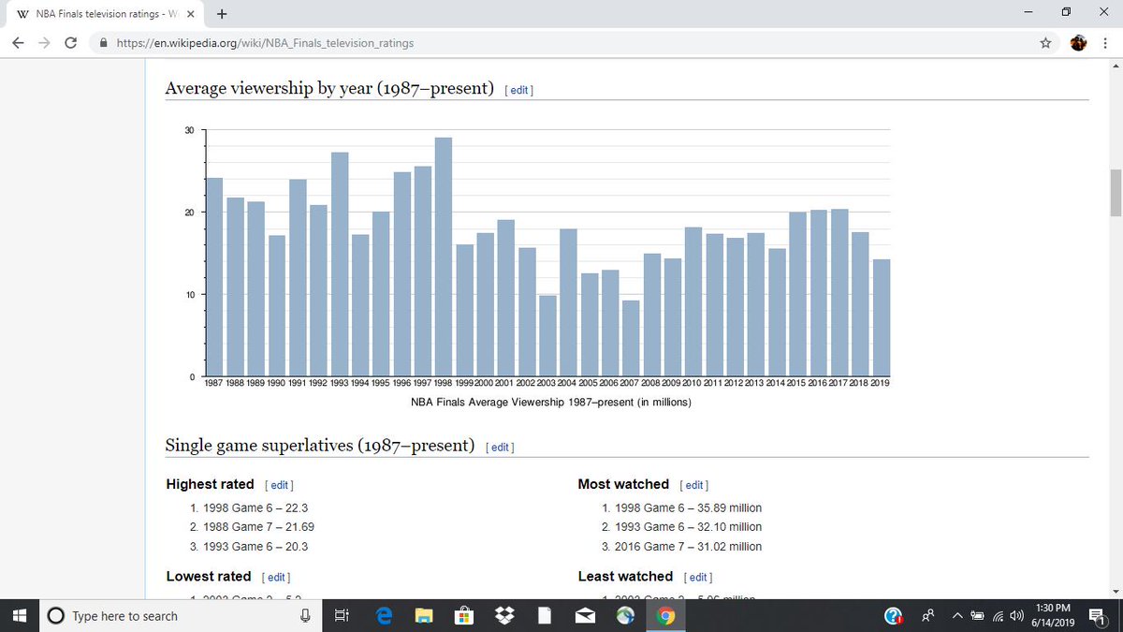Open Task View on the taskbar

coord(342,616)
